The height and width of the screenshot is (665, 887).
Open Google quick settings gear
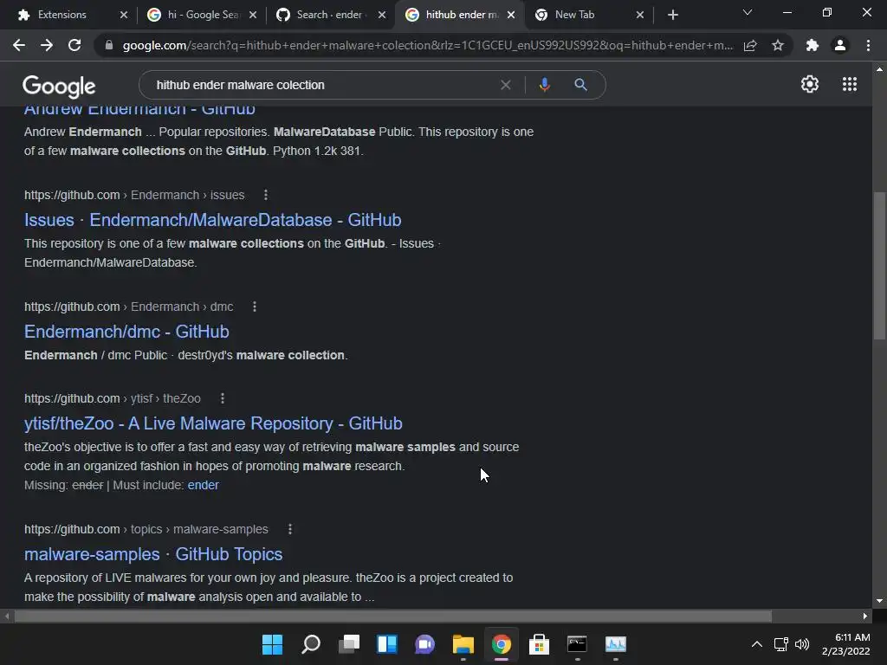coord(810,84)
